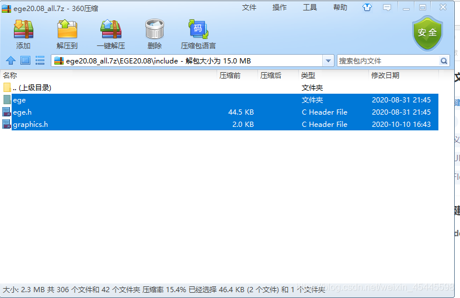Click the 360压缩 app icon in title bar

(6, 9)
